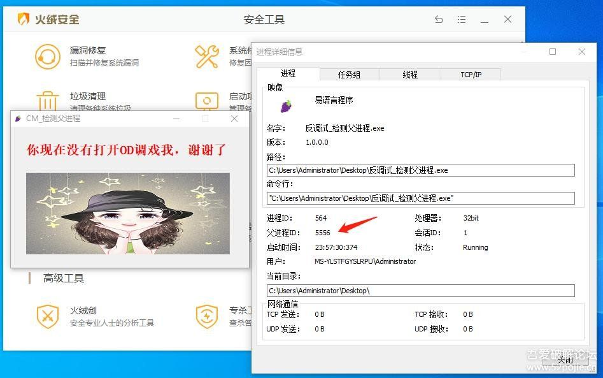
Task: Click the 系统修复 wrench-and-screwdriver icon
Action: click(208, 56)
